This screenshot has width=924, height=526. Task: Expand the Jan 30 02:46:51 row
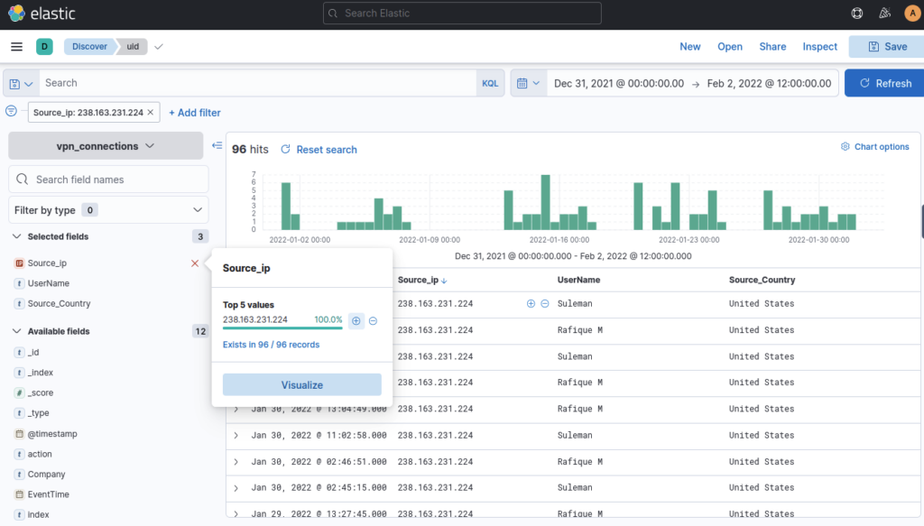[x=236, y=462]
